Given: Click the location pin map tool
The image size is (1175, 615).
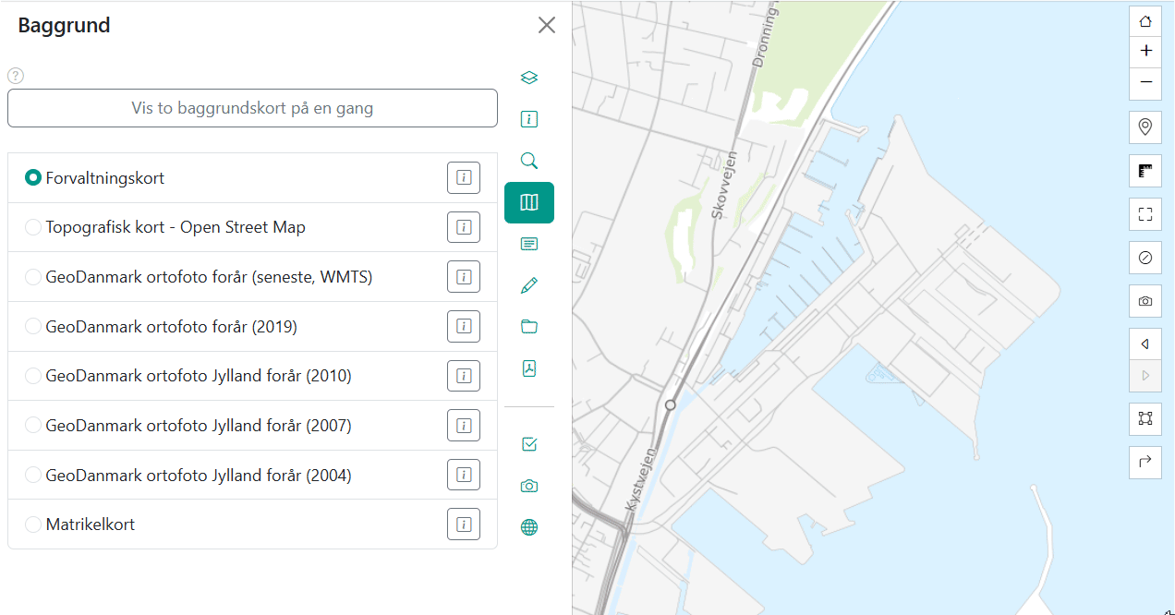Looking at the screenshot, I should tap(1145, 127).
